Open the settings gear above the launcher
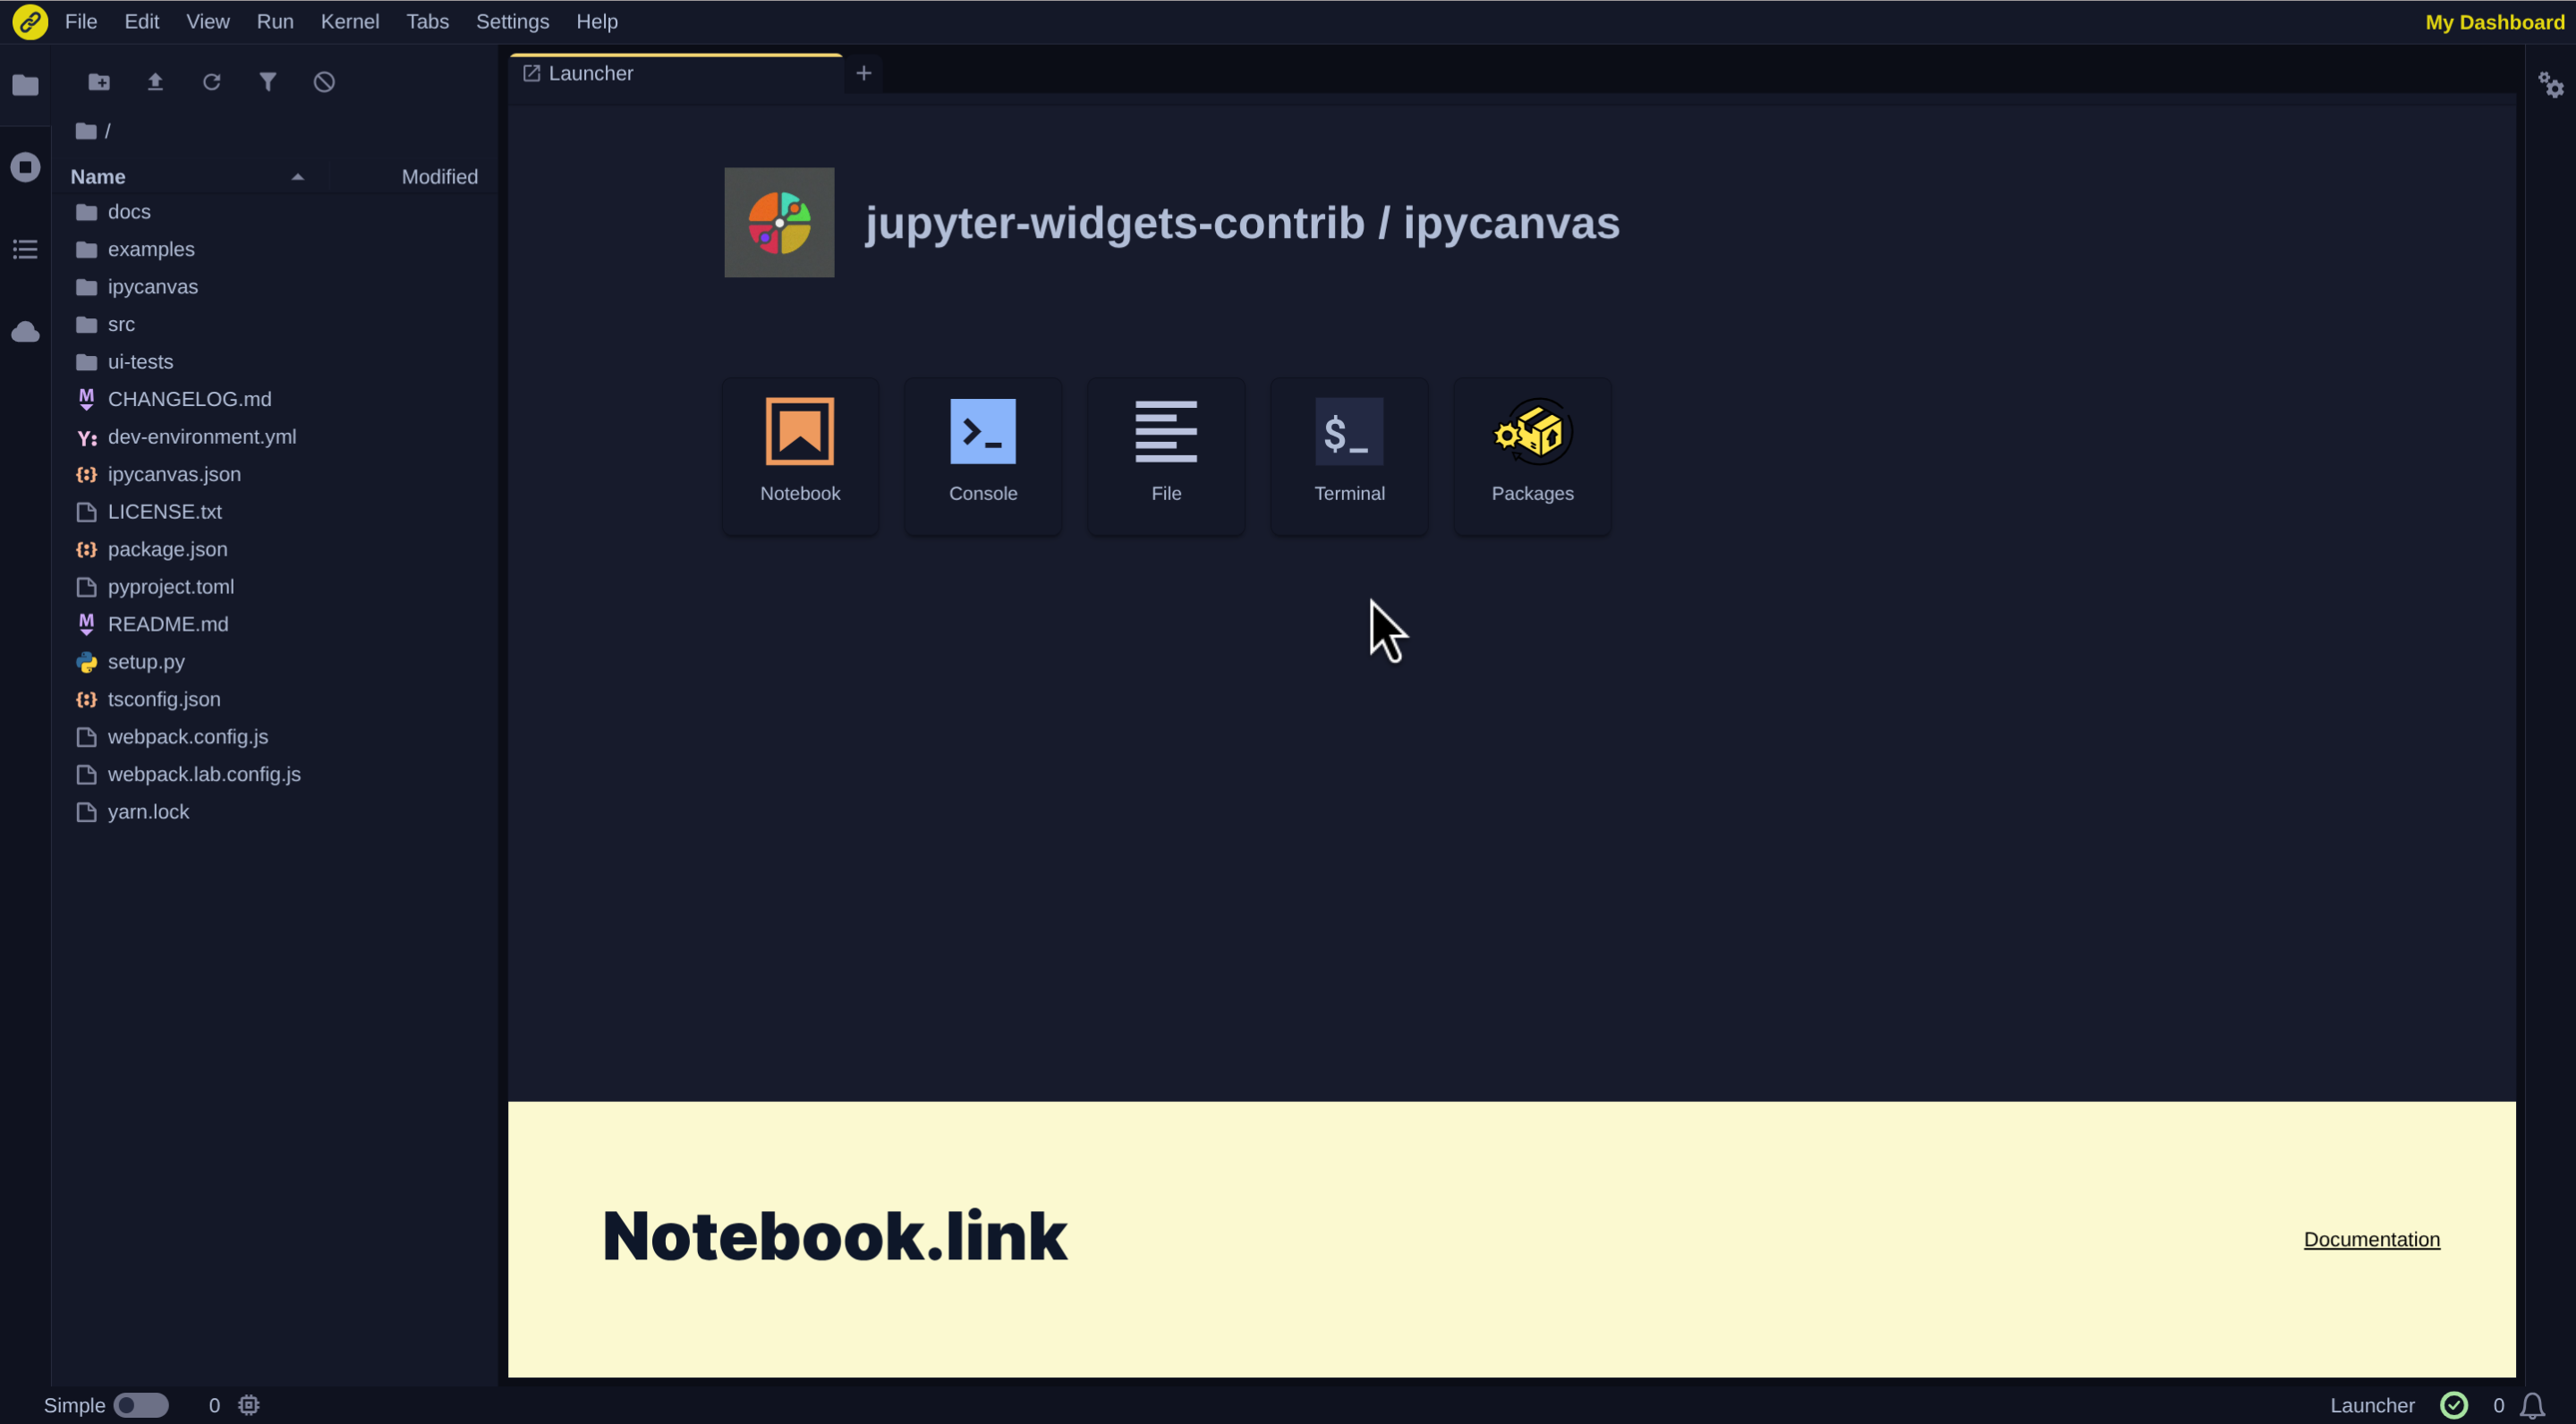This screenshot has width=2576, height=1424. 2551,84
